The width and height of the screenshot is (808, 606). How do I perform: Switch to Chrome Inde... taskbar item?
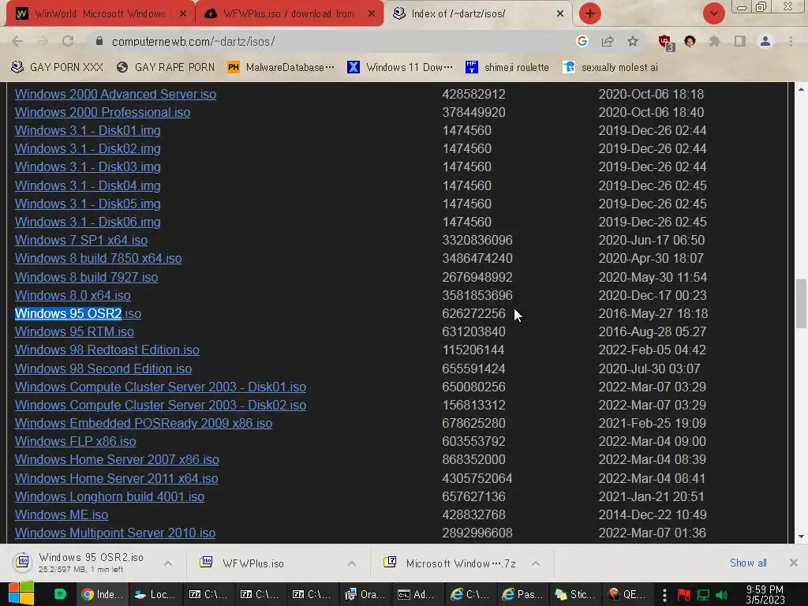pos(102,594)
